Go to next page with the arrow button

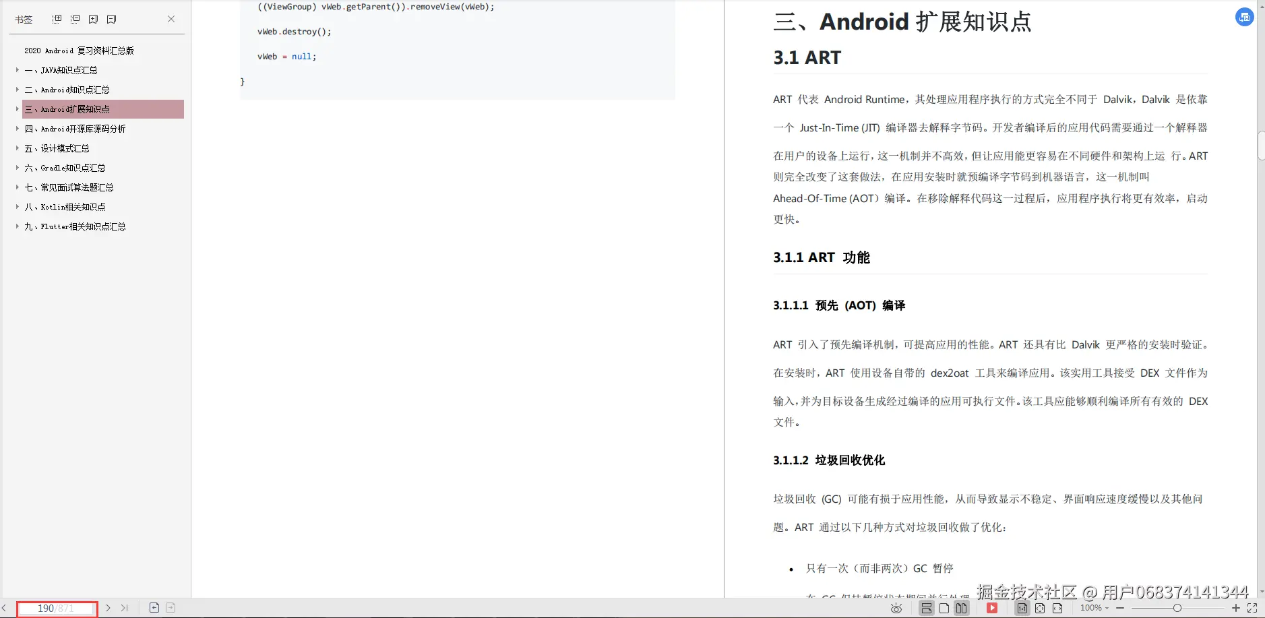pyautogui.click(x=108, y=607)
